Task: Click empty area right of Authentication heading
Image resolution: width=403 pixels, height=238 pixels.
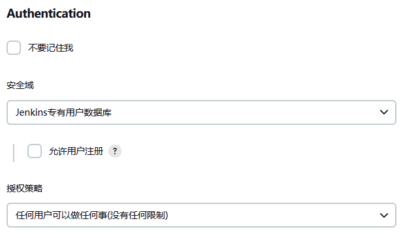Action: click(x=244, y=13)
